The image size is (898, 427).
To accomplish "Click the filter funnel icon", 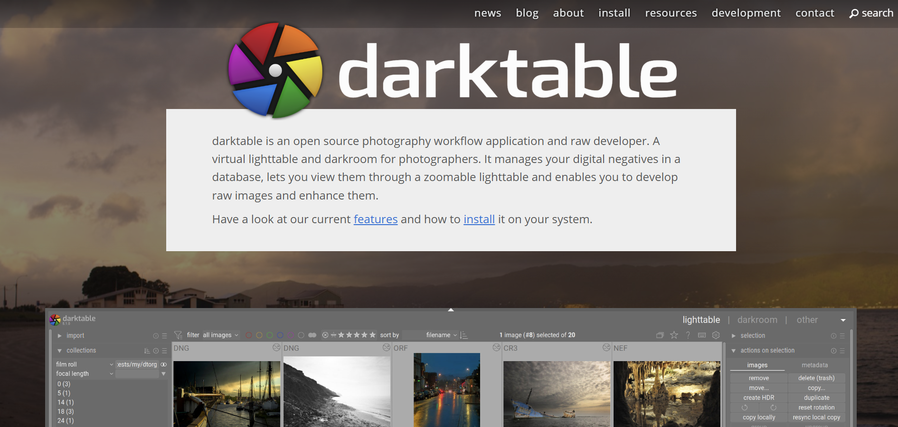I will click(x=179, y=335).
